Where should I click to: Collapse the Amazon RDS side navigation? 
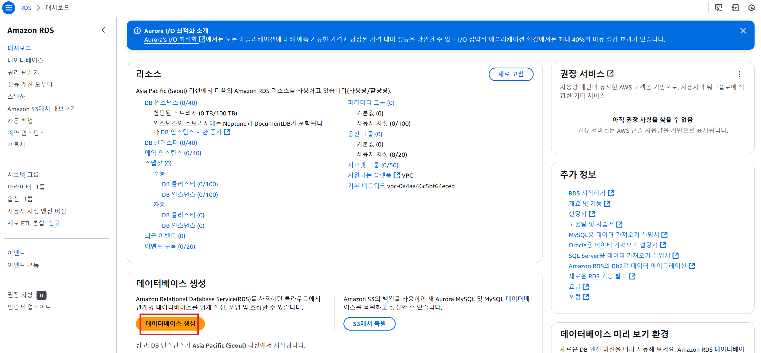(103, 30)
